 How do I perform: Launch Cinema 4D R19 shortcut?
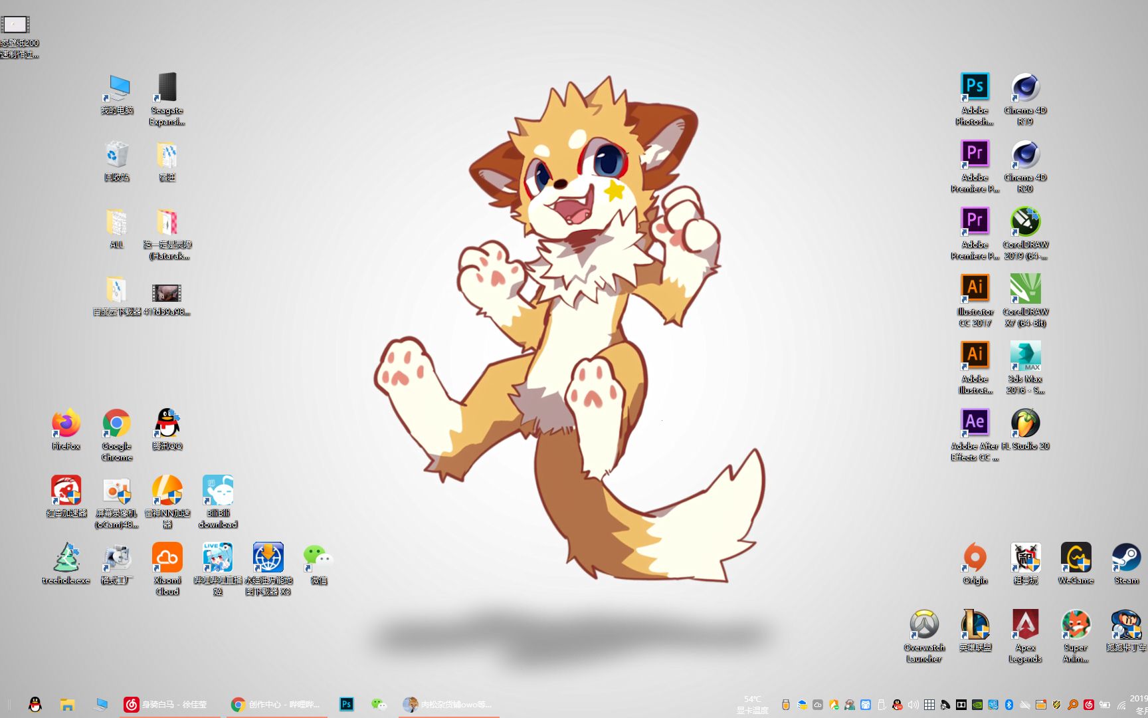pyautogui.click(x=1025, y=99)
